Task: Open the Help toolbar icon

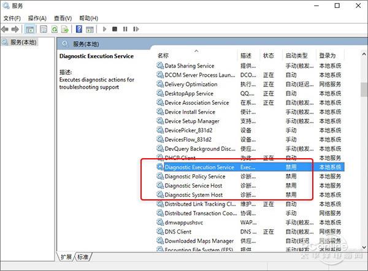Action: 79,29
